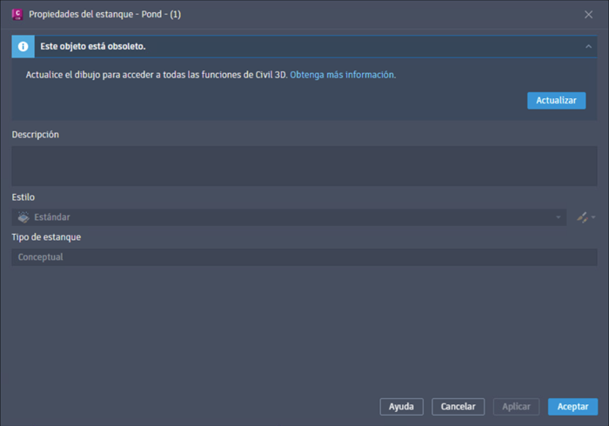Click the Cancelar button
The image size is (609, 426).
458,407
